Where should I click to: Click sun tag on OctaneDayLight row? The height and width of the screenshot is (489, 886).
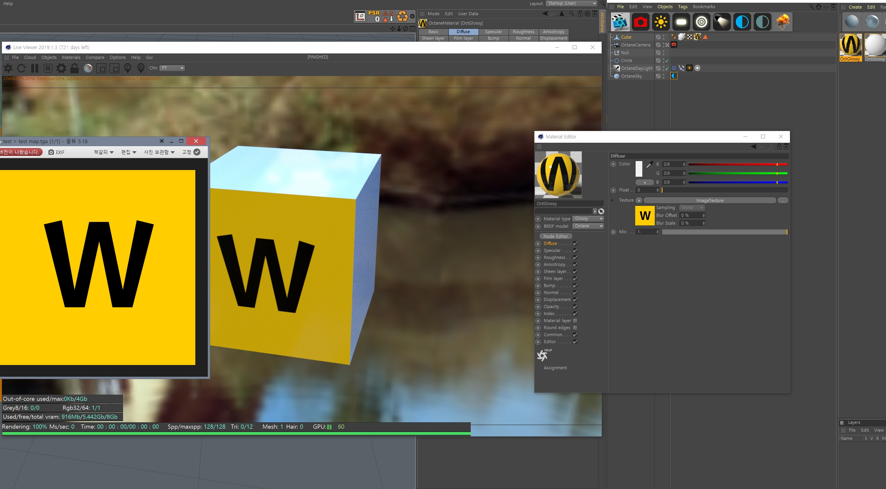click(690, 68)
